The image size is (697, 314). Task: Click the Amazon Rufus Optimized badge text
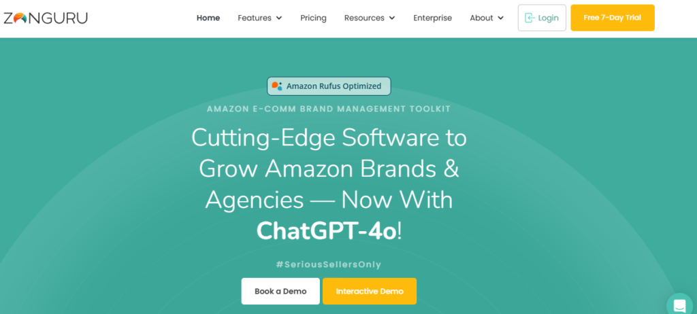tap(334, 86)
